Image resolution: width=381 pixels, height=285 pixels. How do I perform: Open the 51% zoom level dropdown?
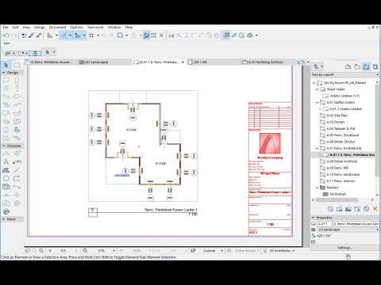[114, 250]
